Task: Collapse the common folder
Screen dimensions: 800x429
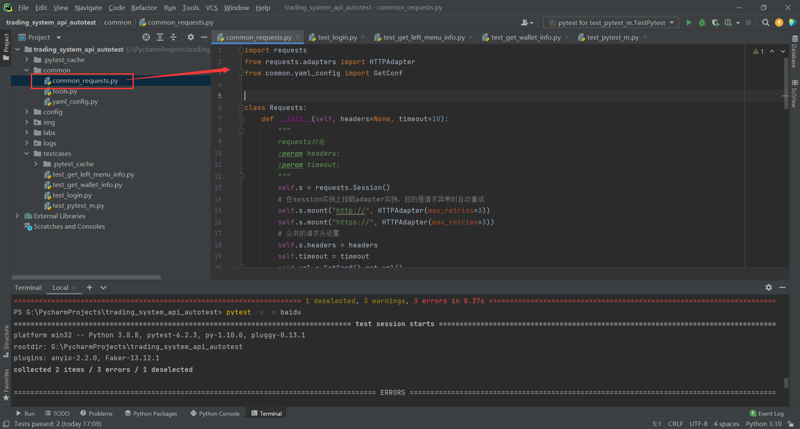Action: point(27,70)
